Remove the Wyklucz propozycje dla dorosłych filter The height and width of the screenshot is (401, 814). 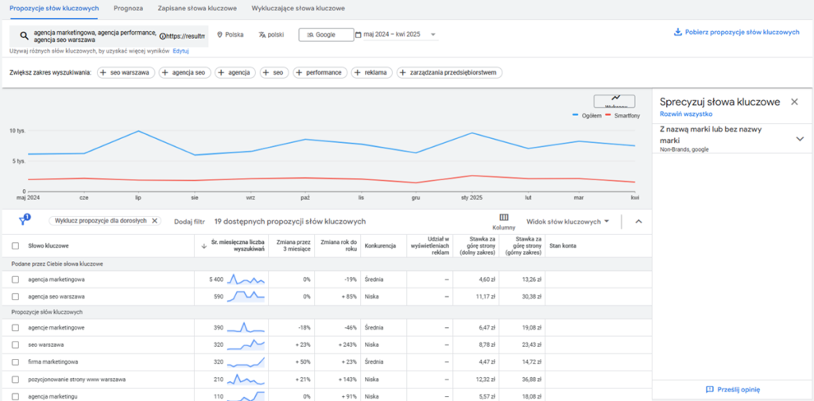click(154, 221)
